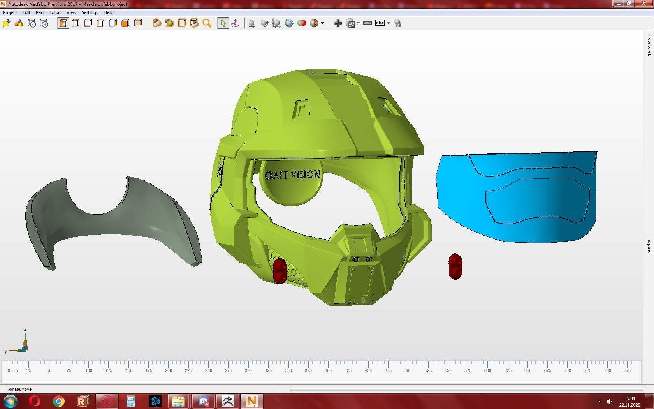
Task: Open the Extras menu
Action: (55, 12)
